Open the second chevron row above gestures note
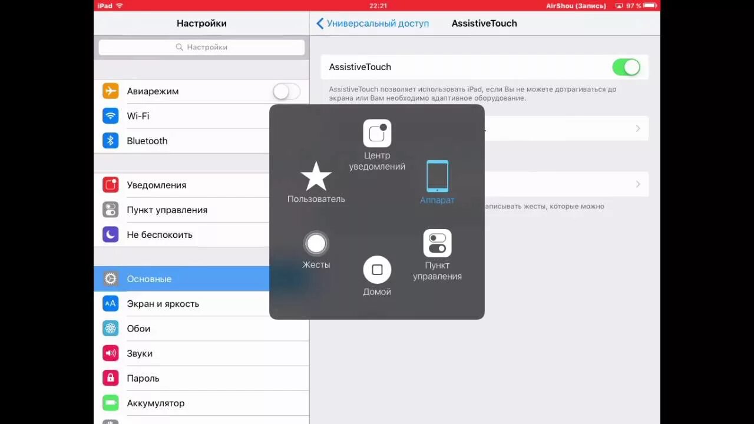754x424 pixels. (638, 184)
